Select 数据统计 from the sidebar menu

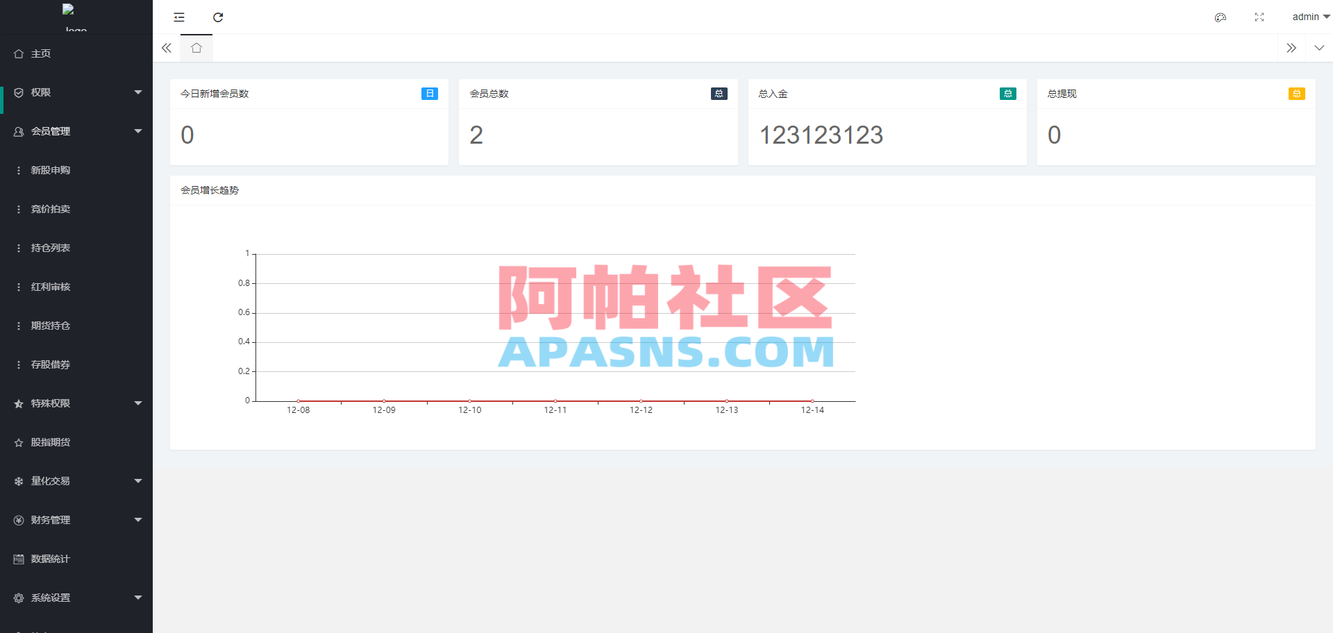pos(51,559)
